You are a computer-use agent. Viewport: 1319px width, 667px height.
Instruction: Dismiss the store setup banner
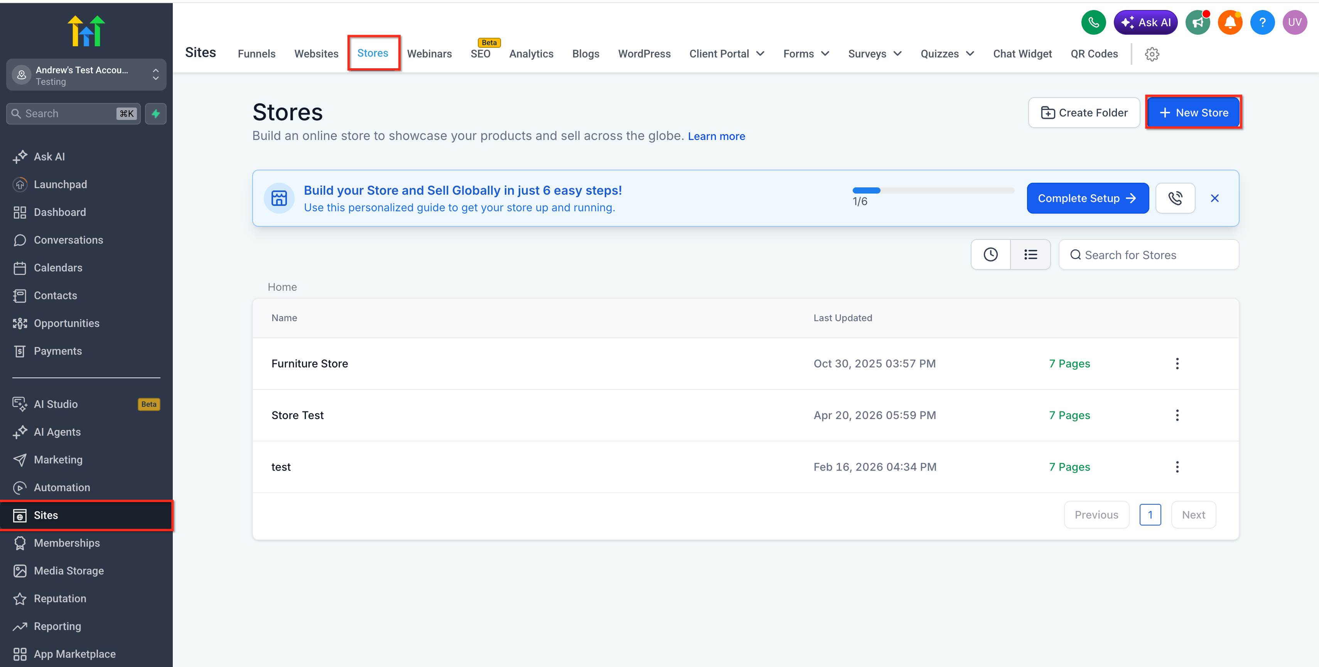click(x=1214, y=198)
